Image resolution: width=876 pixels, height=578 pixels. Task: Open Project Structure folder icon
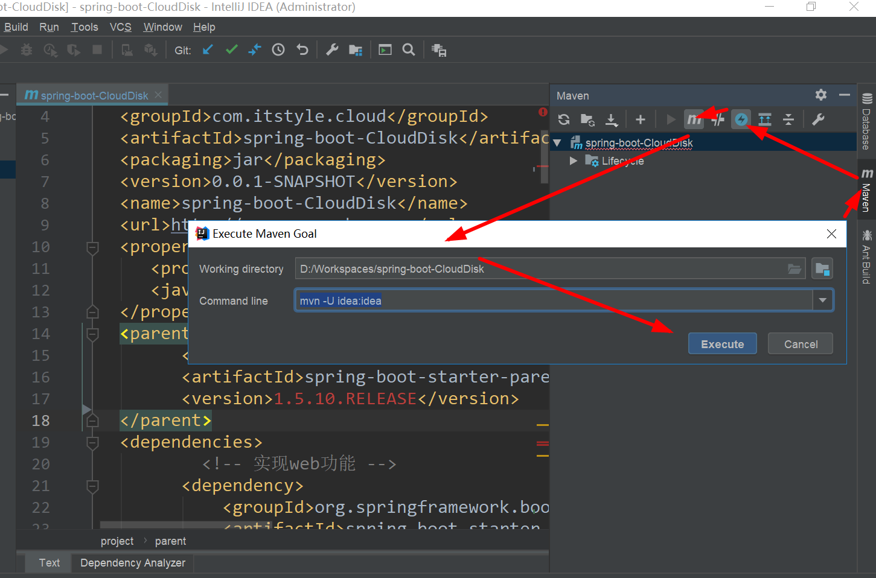pyautogui.click(x=356, y=50)
